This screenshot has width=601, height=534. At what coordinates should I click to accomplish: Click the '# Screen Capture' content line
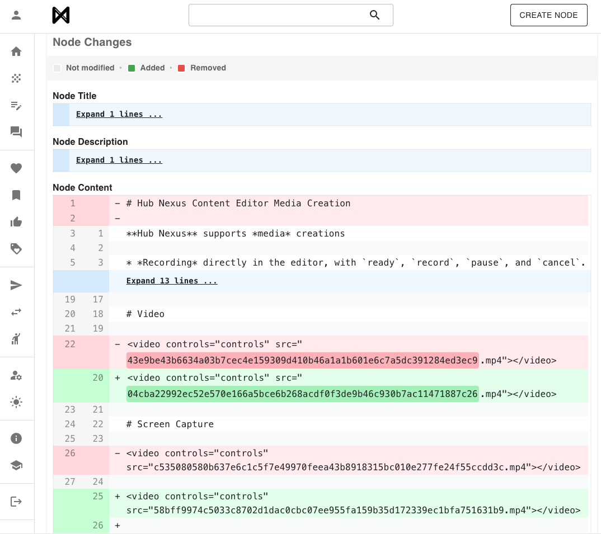(170, 424)
